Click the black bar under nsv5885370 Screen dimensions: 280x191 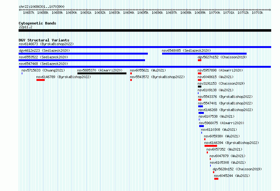point(102,73)
